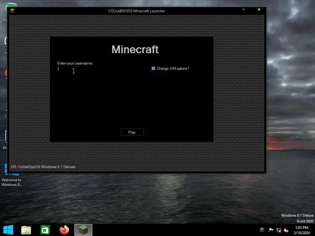The height and width of the screenshot is (236, 315).
Task: Open the Action Center flag icon
Action: 271,230
